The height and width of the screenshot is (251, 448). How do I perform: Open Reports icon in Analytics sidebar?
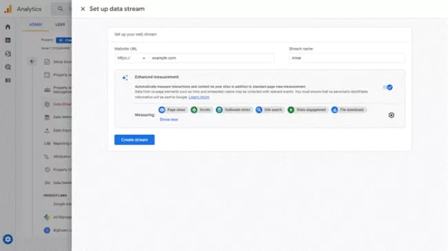point(8,40)
